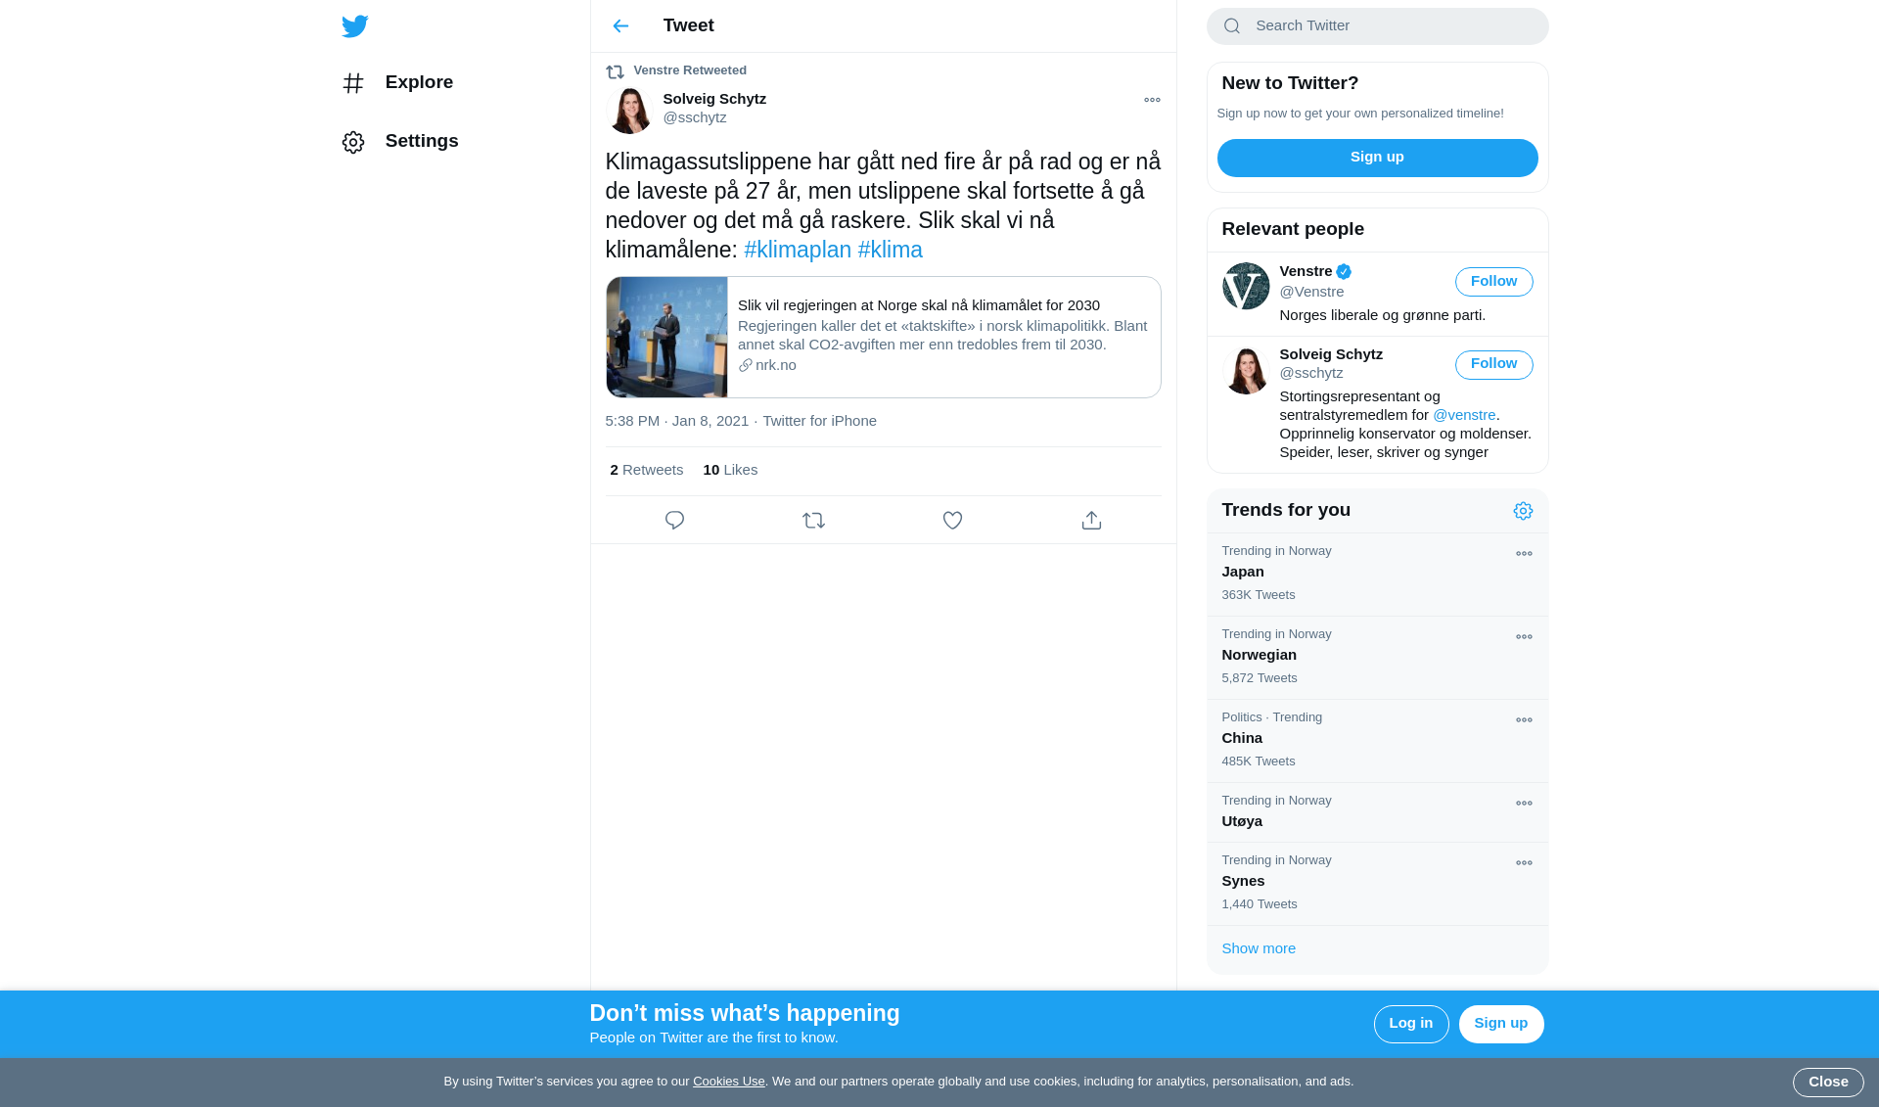
Task: Open Venstre avatar in Relevant people
Action: [x=1246, y=286]
